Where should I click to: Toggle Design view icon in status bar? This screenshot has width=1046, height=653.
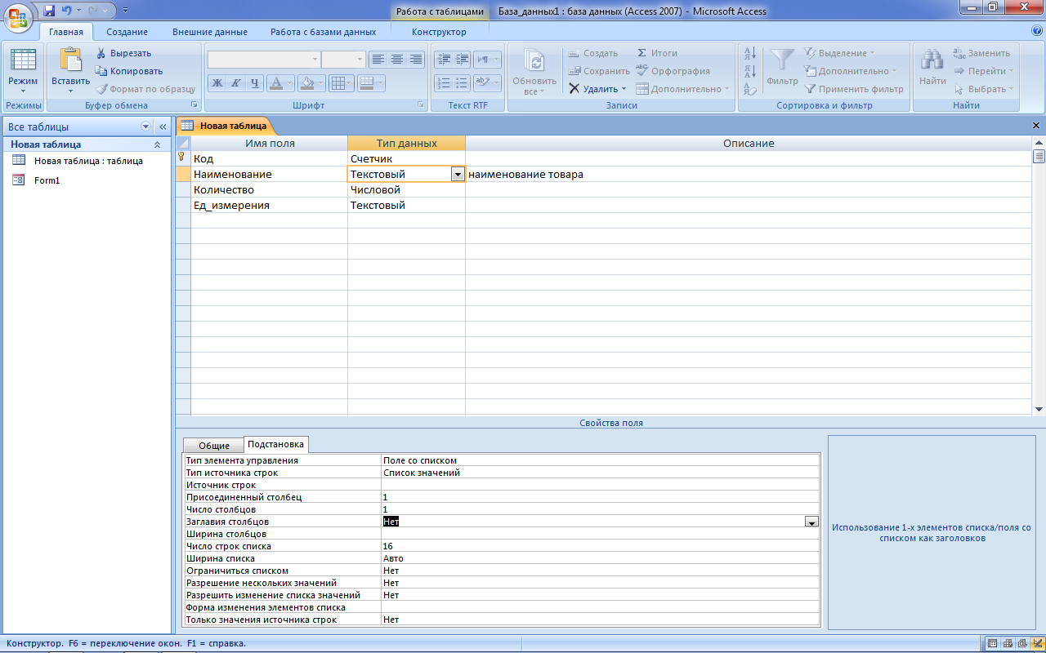coord(1037,643)
